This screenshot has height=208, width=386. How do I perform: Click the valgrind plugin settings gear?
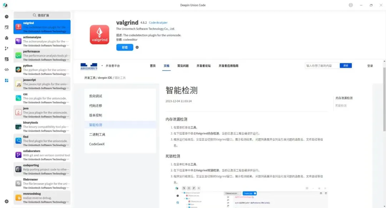tap(137, 47)
